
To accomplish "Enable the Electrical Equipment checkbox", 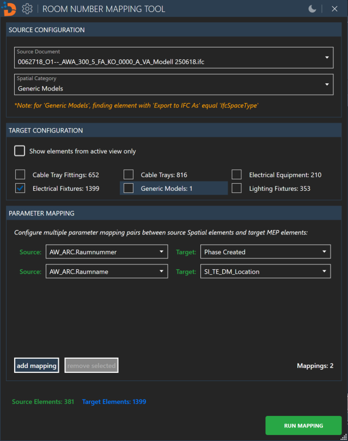I will tap(237, 175).
